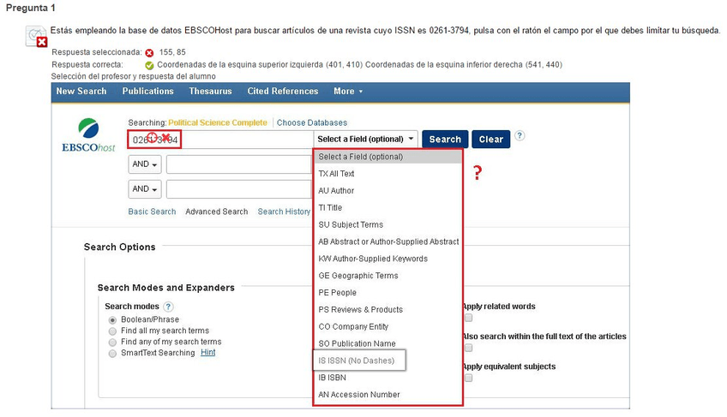
Task: Expand the More menu
Action: click(x=348, y=92)
